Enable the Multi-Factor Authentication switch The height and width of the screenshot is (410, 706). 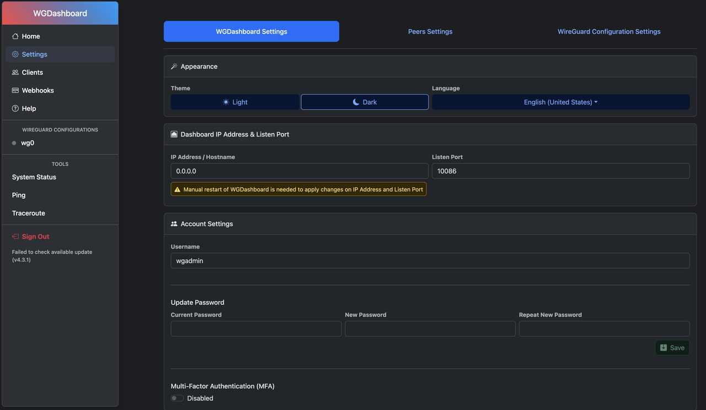coord(177,398)
